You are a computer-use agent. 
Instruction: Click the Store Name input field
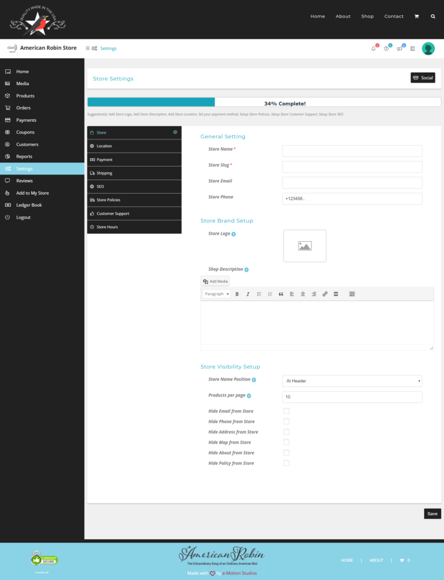click(x=352, y=151)
